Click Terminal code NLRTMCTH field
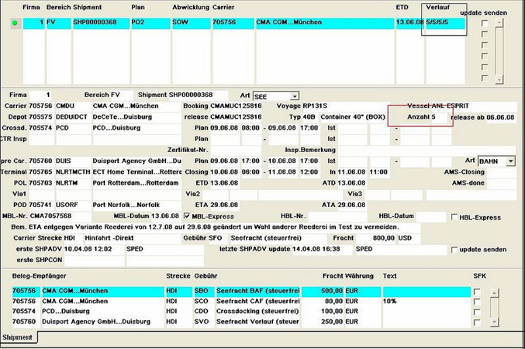This screenshot has height=349, width=525. coord(73,172)
